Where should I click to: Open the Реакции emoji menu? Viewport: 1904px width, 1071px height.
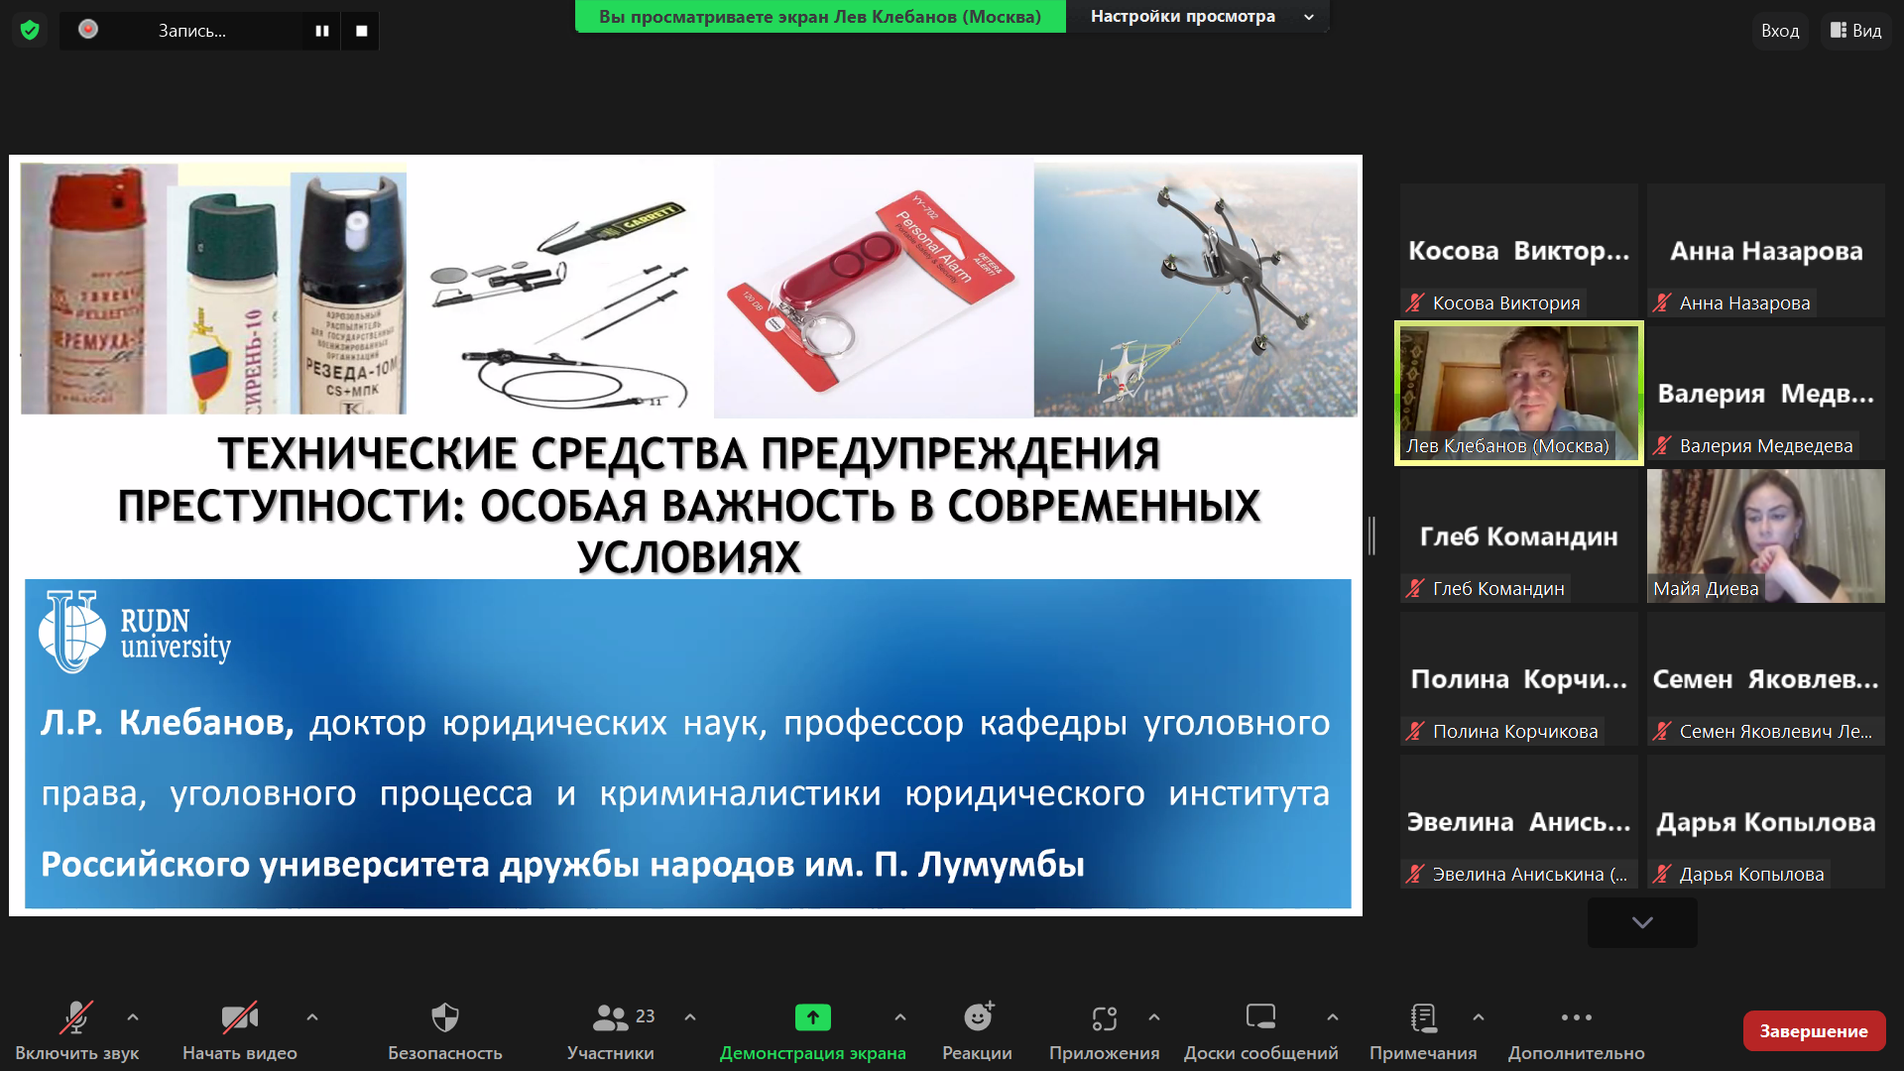[978, 1031]
